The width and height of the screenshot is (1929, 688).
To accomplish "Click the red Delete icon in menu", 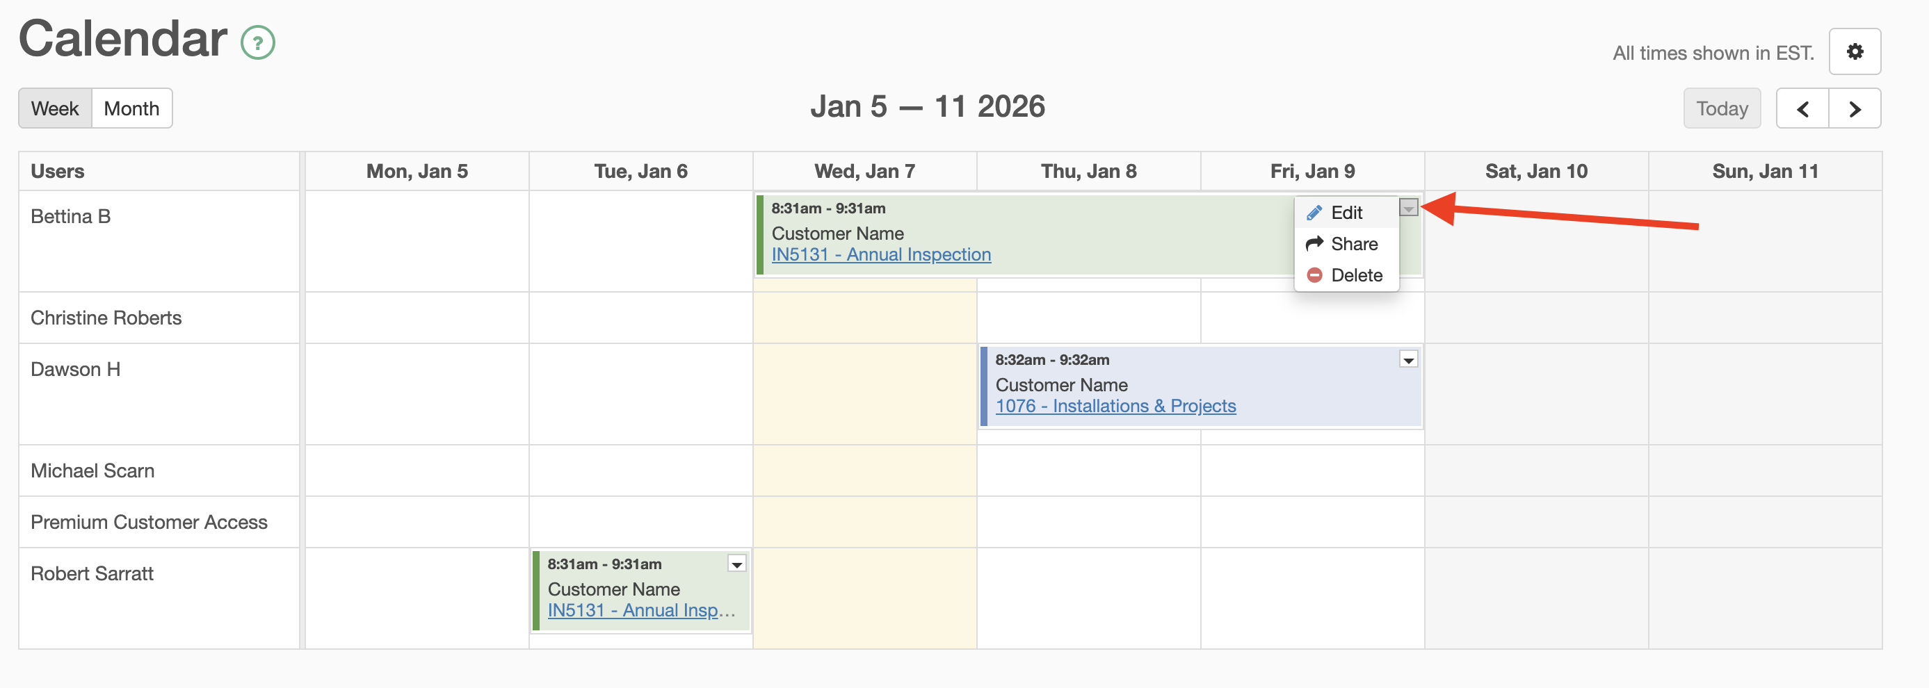I will (x=1314, y=275).
